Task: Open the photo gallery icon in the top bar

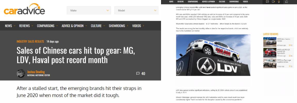Action: (x=267, y=2)
